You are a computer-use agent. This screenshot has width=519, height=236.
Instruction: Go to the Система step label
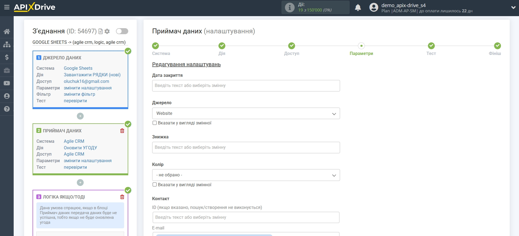click(161, 54)
